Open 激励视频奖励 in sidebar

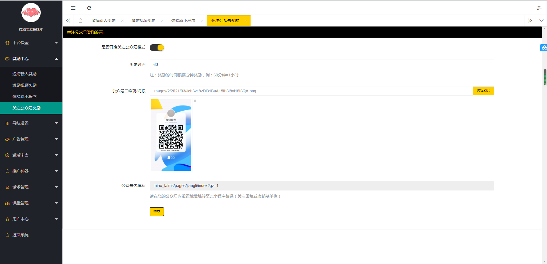click(x=31, y=85)
